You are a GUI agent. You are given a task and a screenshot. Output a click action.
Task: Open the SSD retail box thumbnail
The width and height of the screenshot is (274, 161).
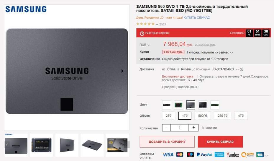[x=117, y=145]
